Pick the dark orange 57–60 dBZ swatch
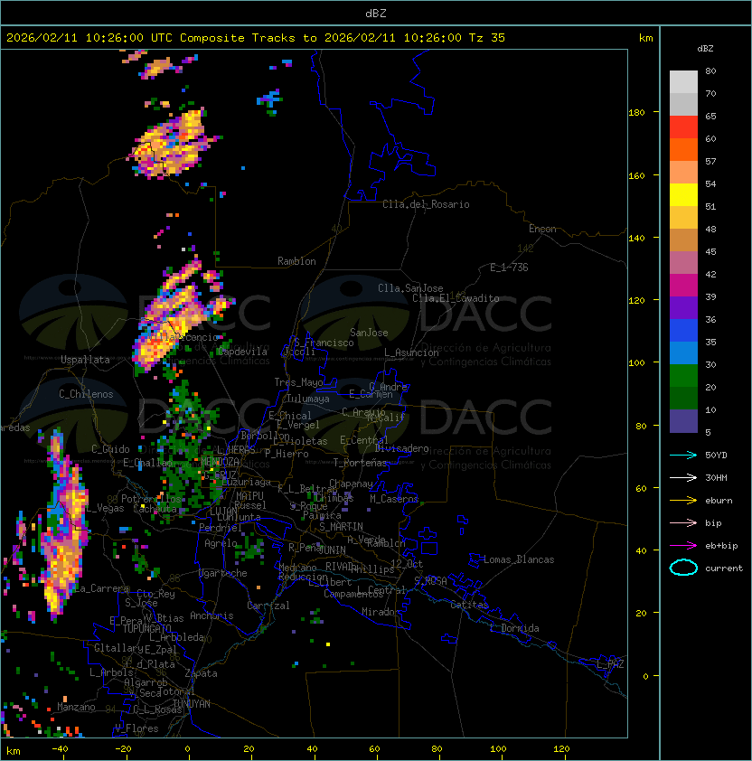Screen dimensions: 752x761 683,149
